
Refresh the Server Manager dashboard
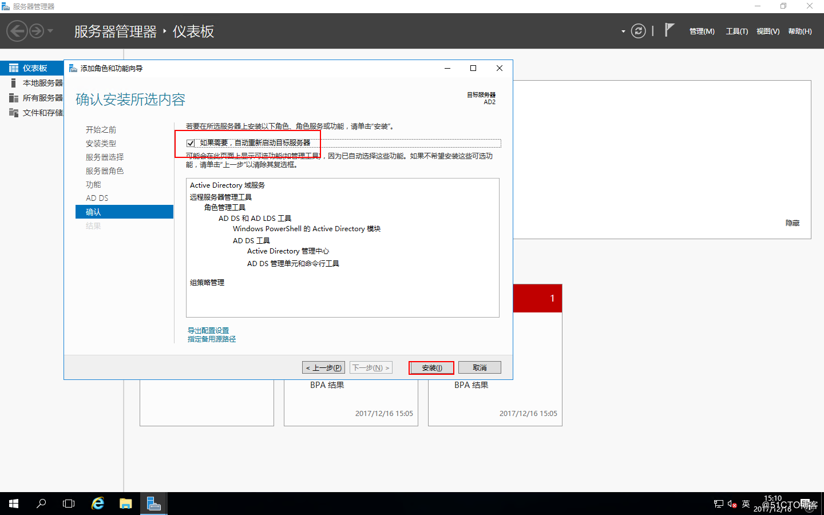(639, 31)
